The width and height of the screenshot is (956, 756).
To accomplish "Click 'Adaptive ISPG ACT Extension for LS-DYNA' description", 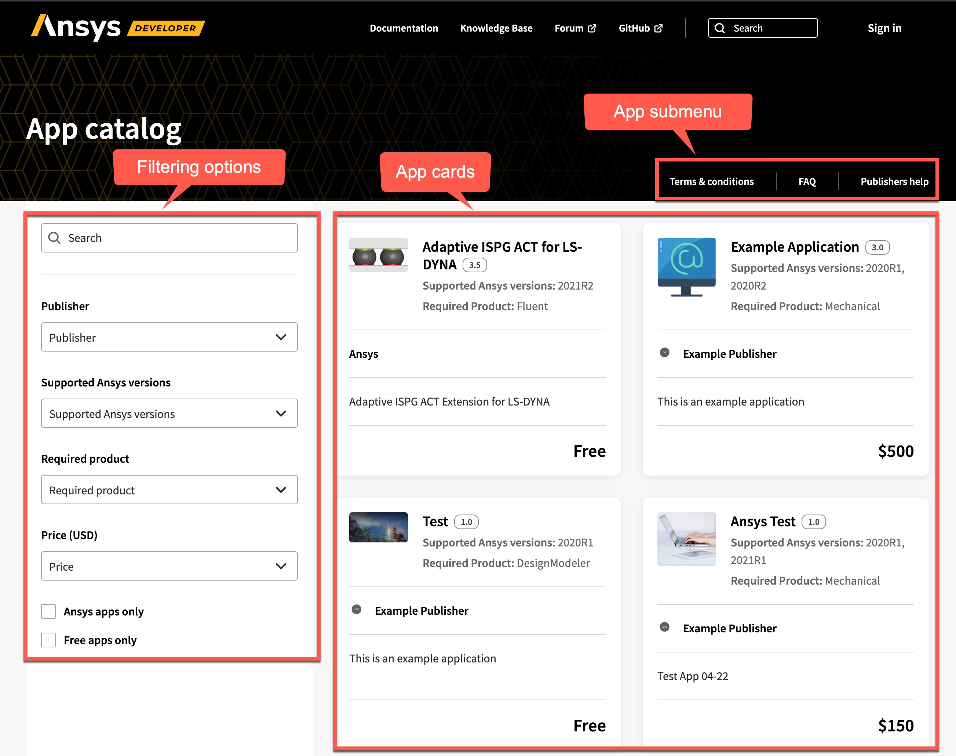I will 449,401.
